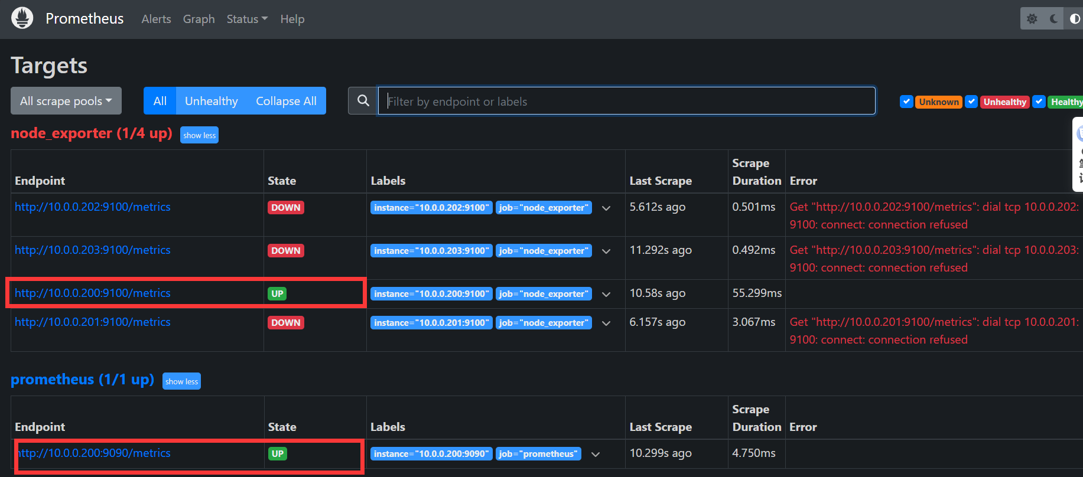1083x477 pixels.
Task: Collapse prometheus pool with show less
Action: click(x=182, y=381)
